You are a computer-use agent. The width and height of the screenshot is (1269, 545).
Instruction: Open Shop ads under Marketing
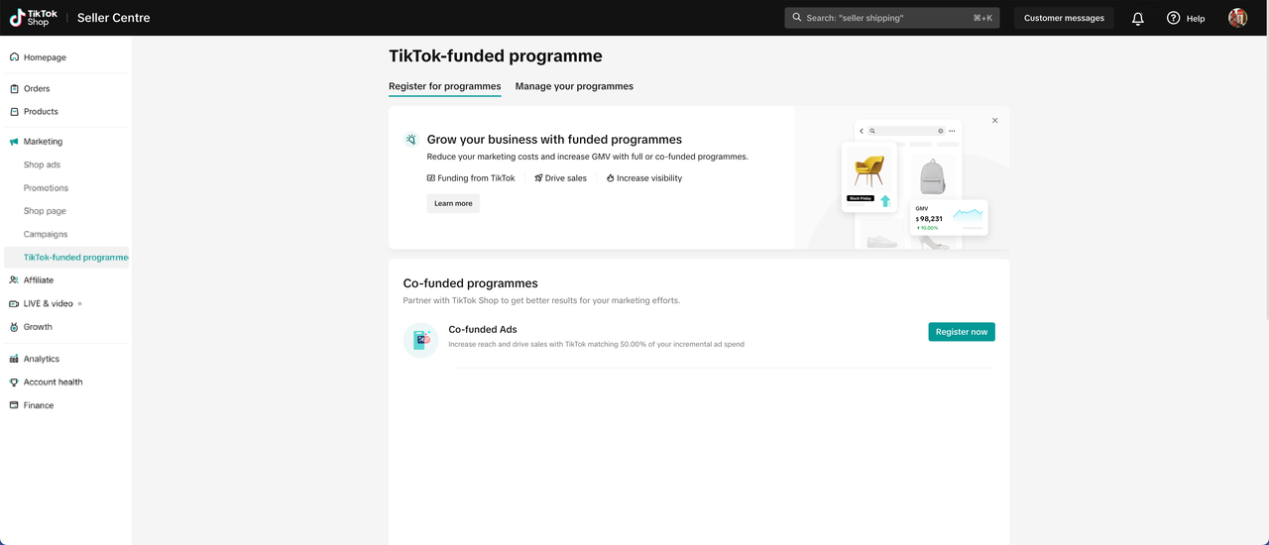(42, 164)
